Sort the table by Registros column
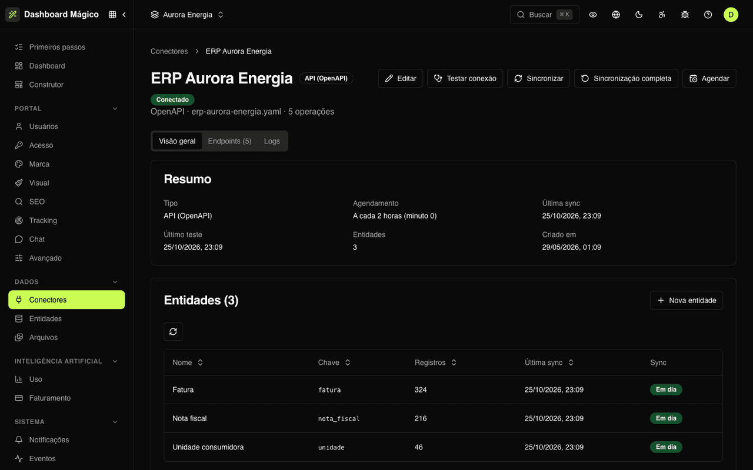Screen dimensions: 753x470 pos(435,362)
